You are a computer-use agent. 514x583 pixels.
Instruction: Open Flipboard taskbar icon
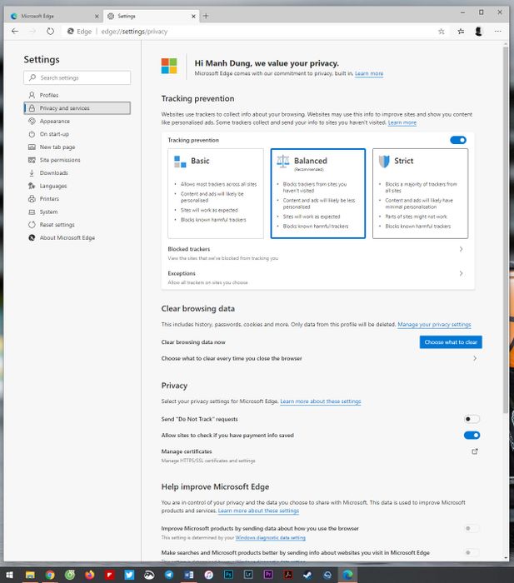coord(109,576)
